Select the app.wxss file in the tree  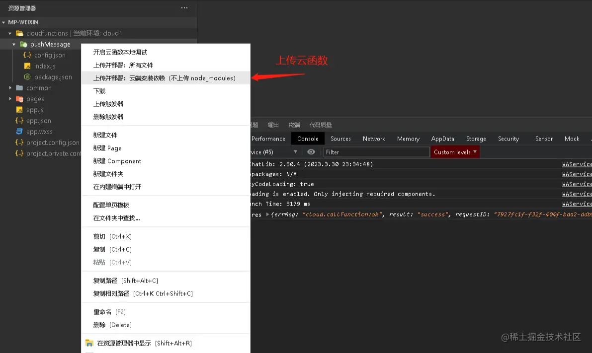tap(39, 132)
